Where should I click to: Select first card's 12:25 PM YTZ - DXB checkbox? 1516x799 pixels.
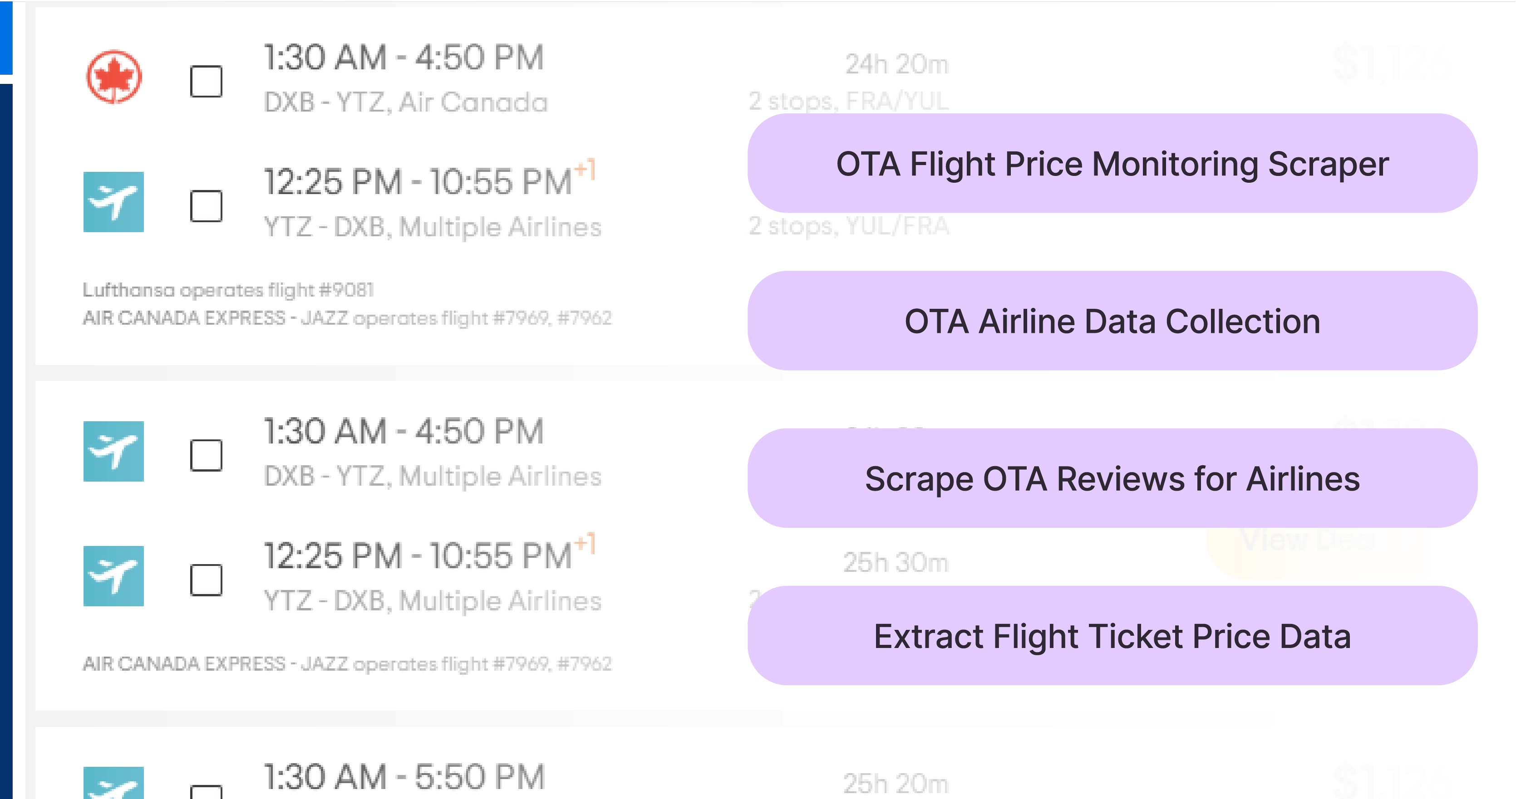point(206,206)
